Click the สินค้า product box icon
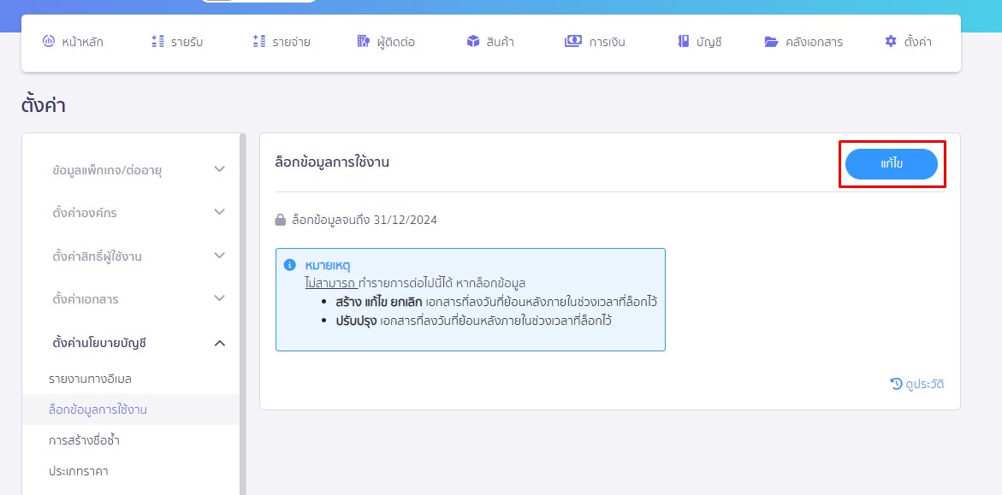This screenshot has height=495, width=1002. [x=473, y=42]
